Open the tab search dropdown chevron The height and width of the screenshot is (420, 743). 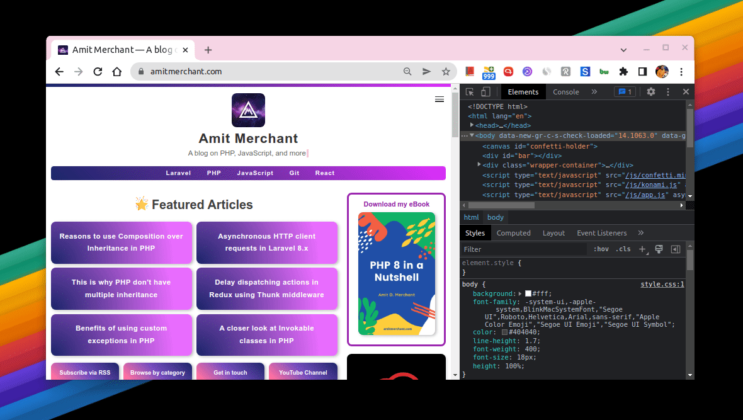tap(623, 50)
